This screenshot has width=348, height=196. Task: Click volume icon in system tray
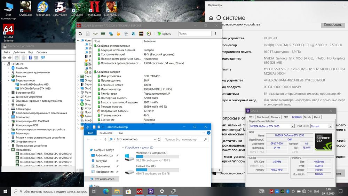point(309,191)
